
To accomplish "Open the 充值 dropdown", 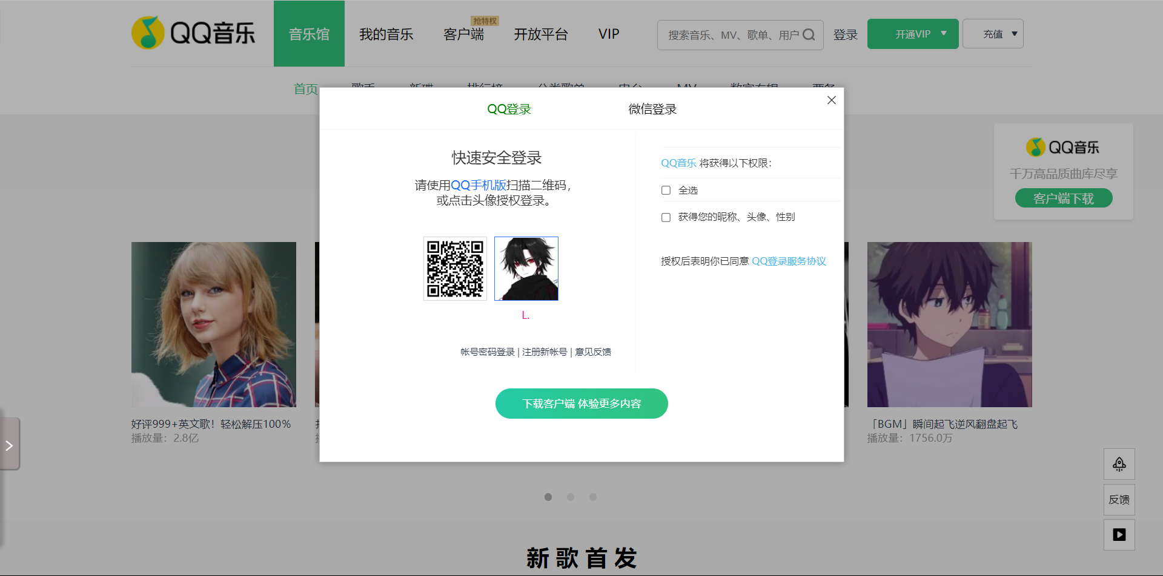I will pos(993,34).
